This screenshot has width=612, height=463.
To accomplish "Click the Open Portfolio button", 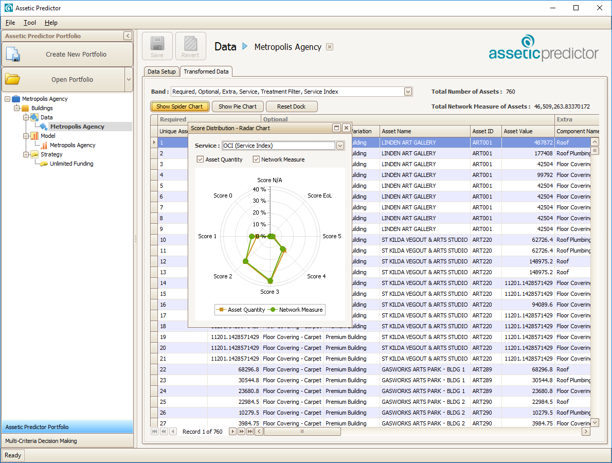I will 63,79.
